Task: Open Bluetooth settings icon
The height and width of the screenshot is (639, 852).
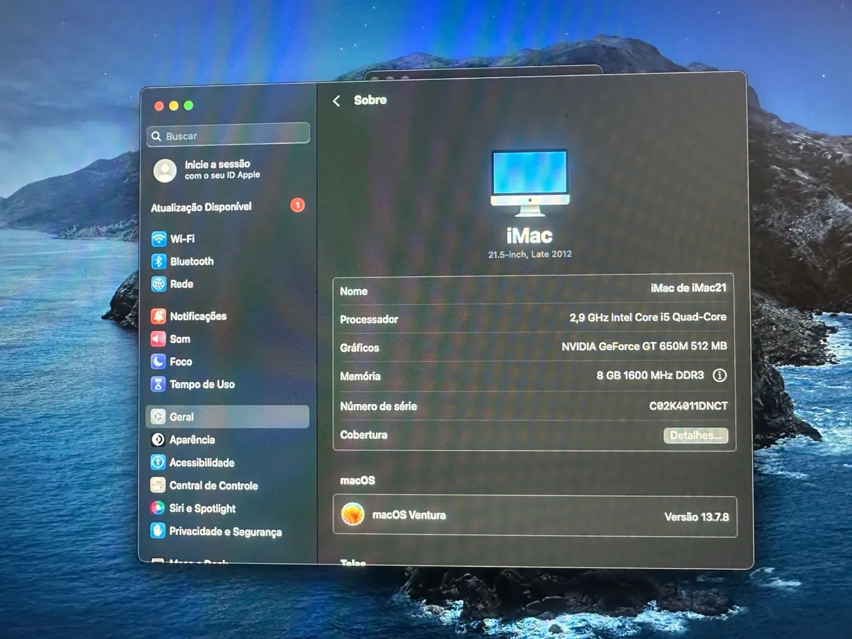Action: pyautogui.click(x=158, y=262)
